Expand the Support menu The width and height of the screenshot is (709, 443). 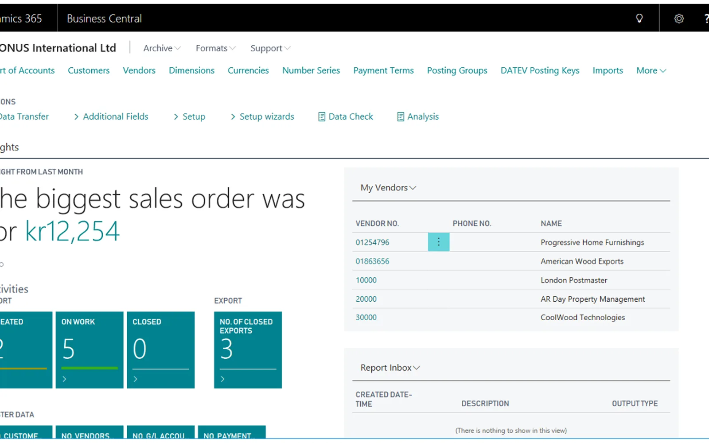[x=270, y=48]
